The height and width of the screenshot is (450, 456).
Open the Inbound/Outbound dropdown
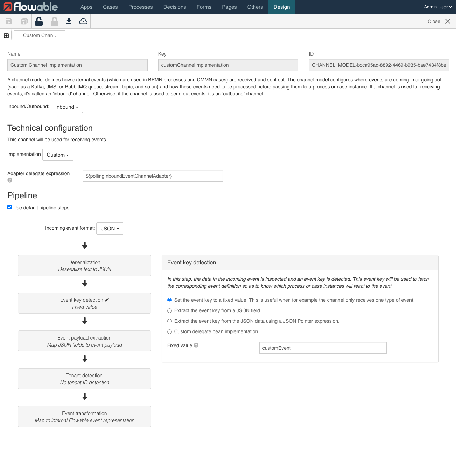(66, 107)
